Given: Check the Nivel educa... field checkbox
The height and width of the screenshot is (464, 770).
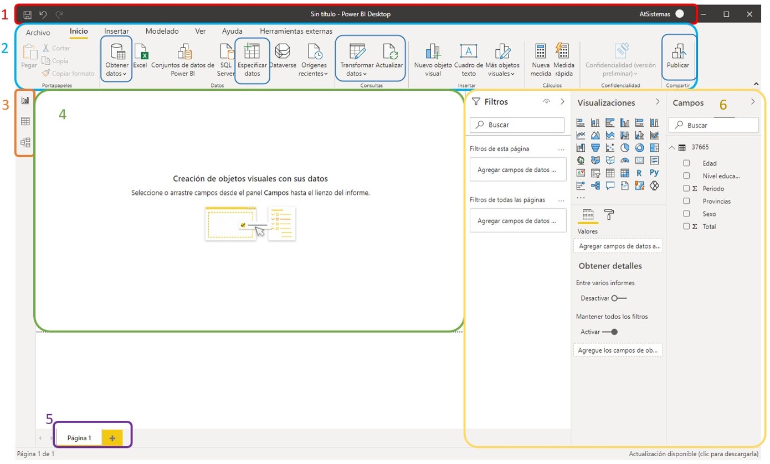Looking at the screenshot, I should [x=686, y=176].
